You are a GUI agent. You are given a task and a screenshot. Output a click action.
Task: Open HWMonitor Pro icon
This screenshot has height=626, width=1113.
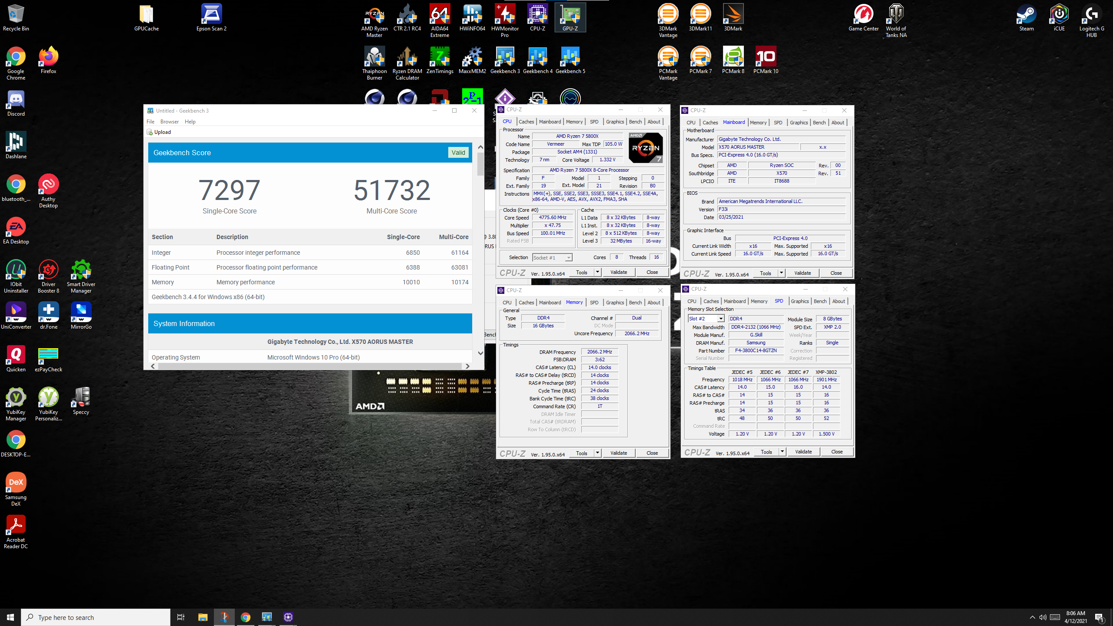[505, 21]
